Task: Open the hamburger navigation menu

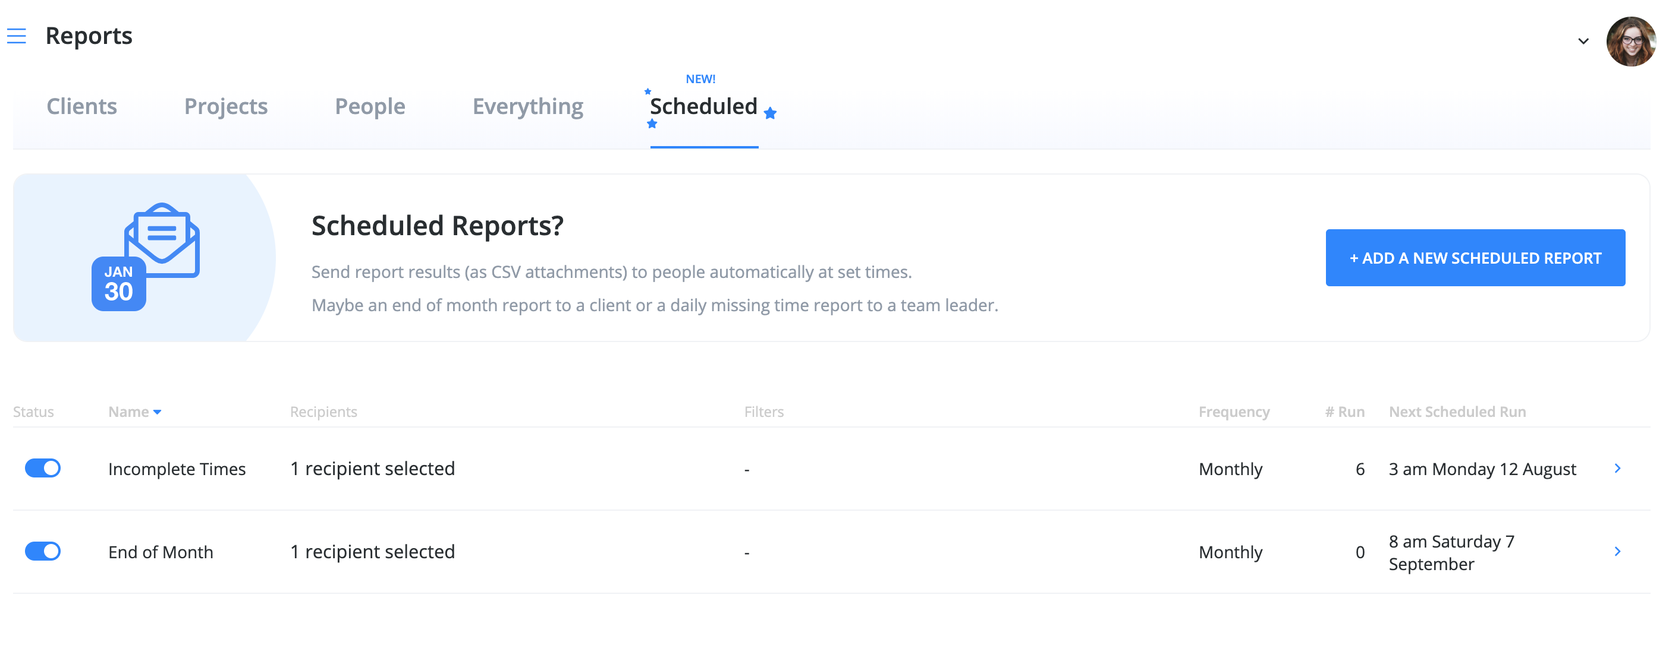Action: click(x=16, y=36)
